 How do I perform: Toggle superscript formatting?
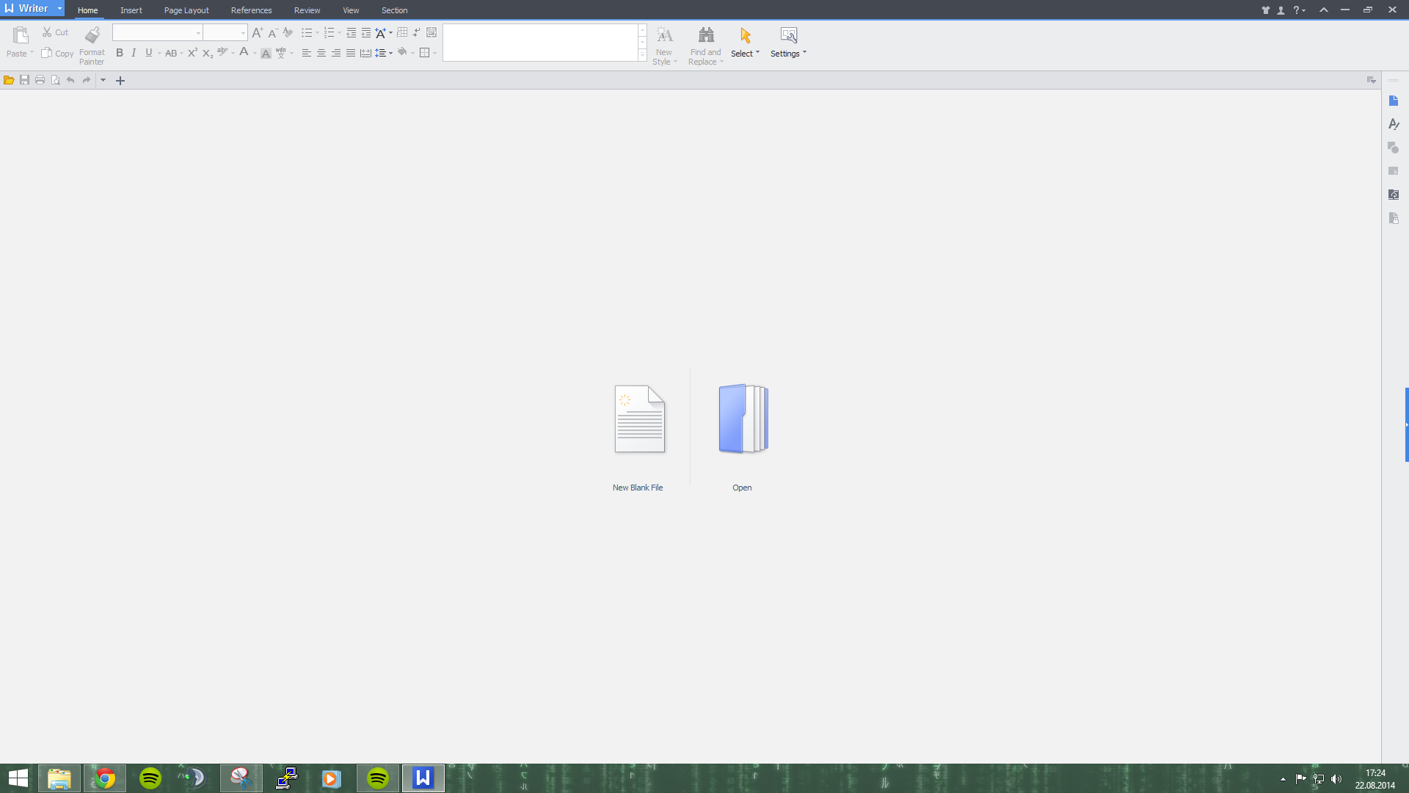192,53
